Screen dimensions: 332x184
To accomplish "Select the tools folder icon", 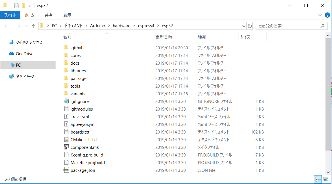I will [x=66, y=86].
